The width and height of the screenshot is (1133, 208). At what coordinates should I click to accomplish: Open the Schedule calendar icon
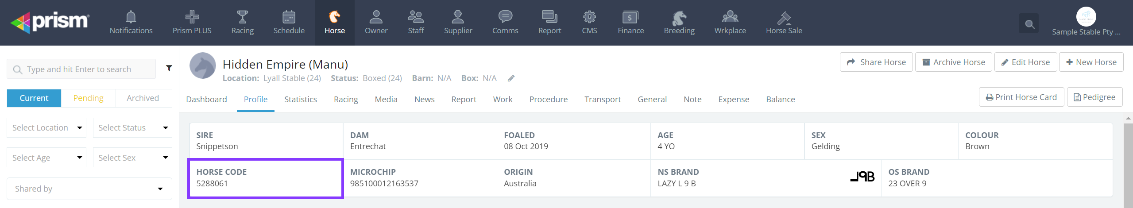[289, 17]
